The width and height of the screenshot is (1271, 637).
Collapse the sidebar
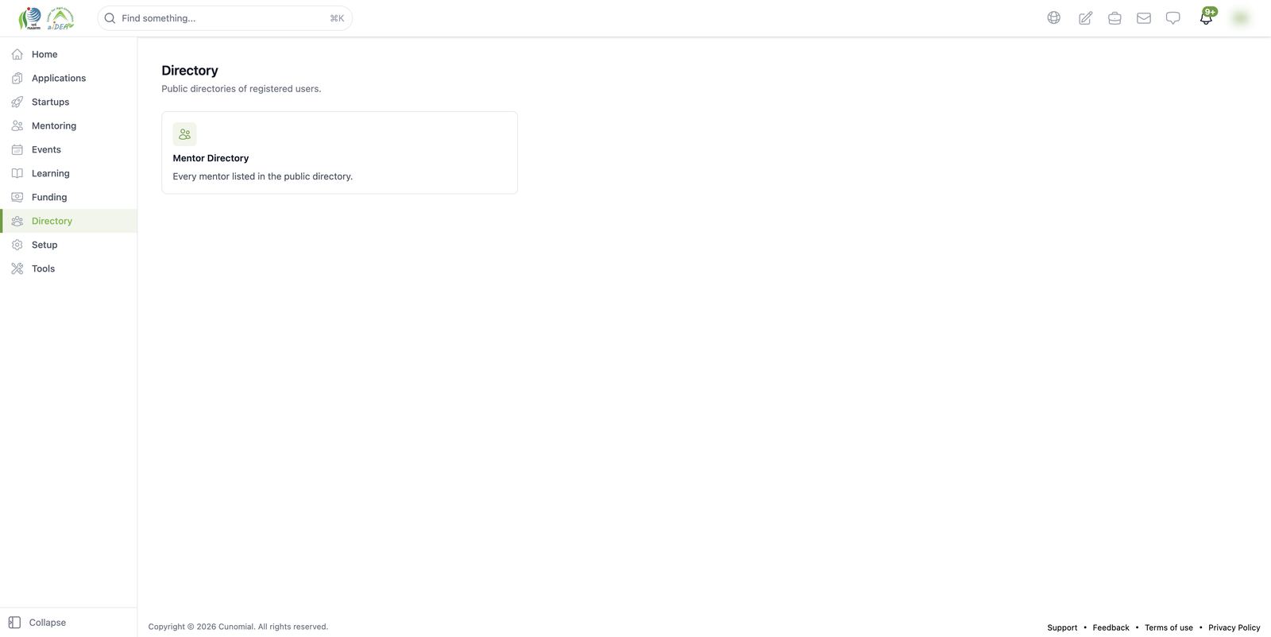37,623
